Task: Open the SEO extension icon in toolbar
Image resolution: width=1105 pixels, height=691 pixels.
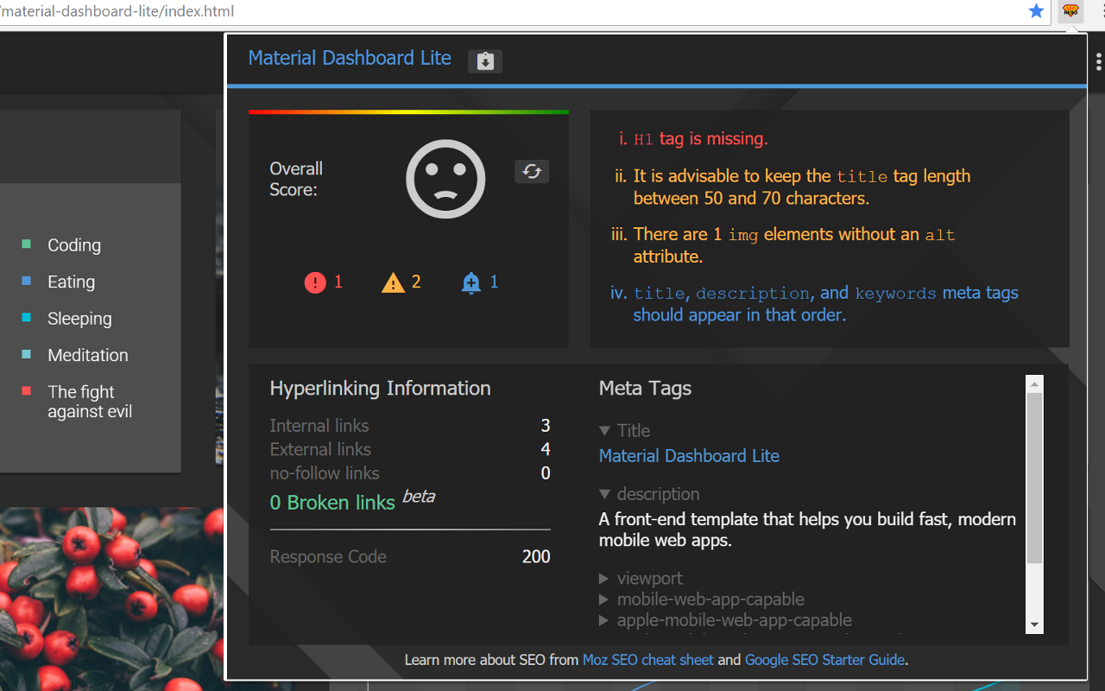Action: [1070, 11]
